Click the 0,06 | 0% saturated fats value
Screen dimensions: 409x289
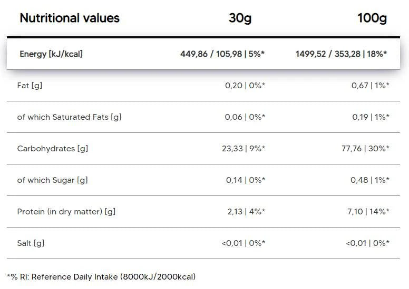pos(245,117)
